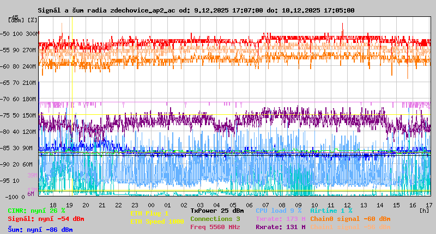Viewport: 436px width, 234px height.
Task: Click the Rxrate 131 M label
Action: [280, 227]
